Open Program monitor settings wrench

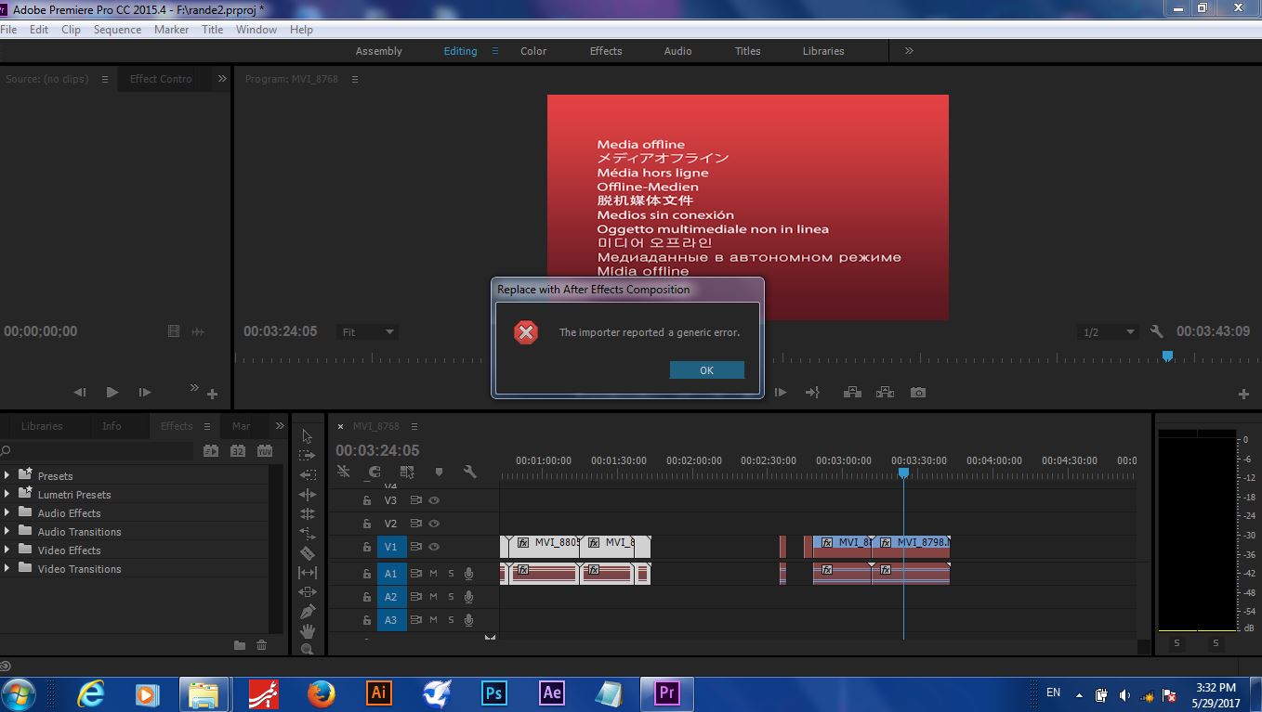(x=1156, y=331)
